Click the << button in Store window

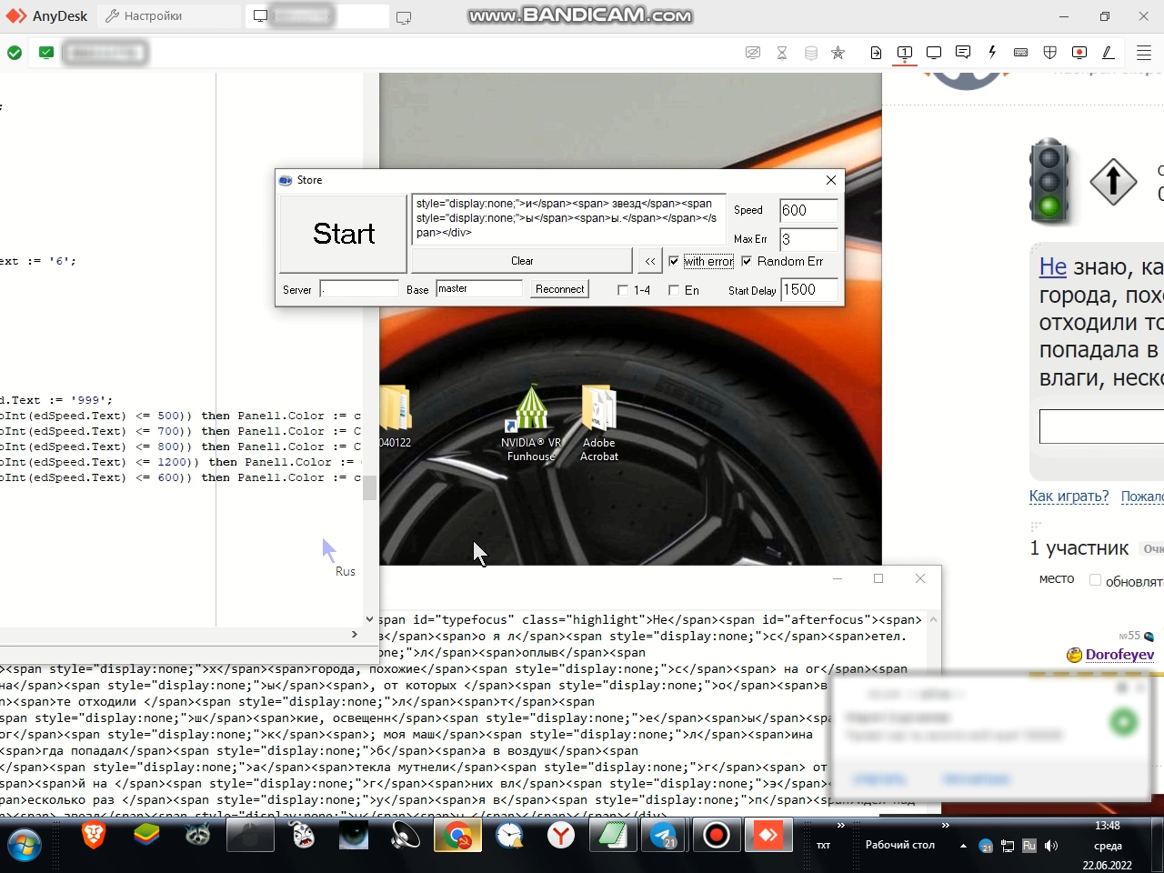pyautogui.click(x=650, y=261)
